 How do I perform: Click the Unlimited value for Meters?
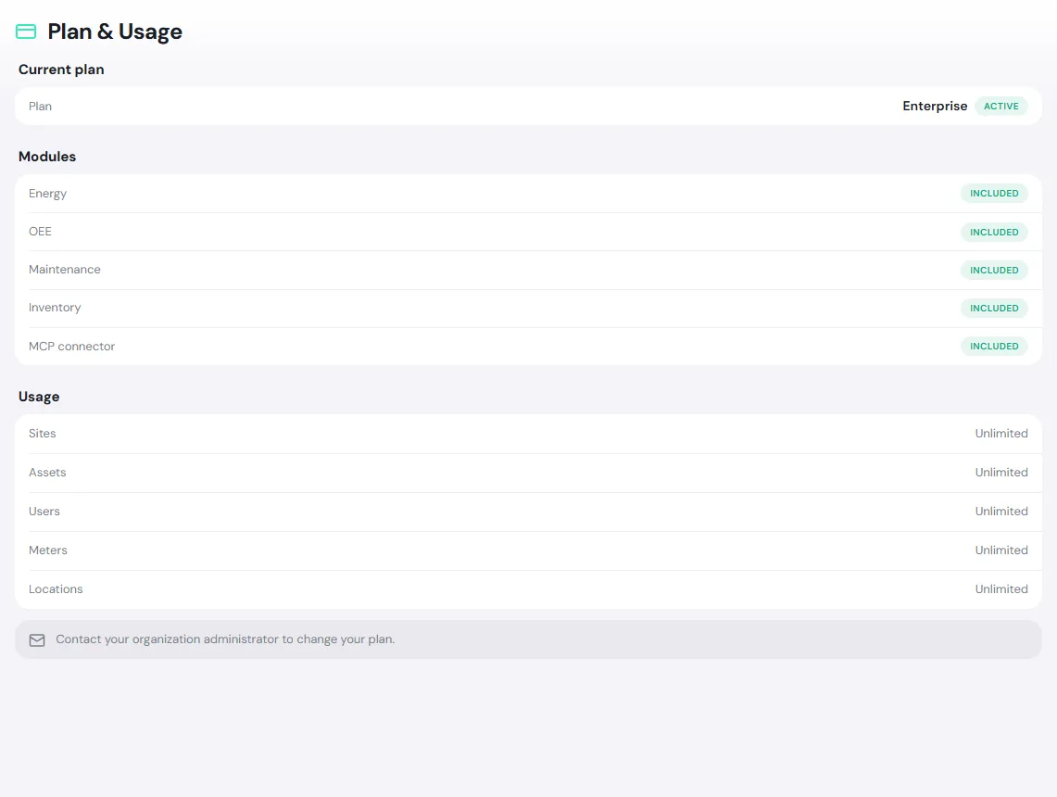point(1001,550)
